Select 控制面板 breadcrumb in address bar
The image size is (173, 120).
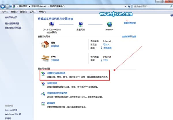click(23, 6)
